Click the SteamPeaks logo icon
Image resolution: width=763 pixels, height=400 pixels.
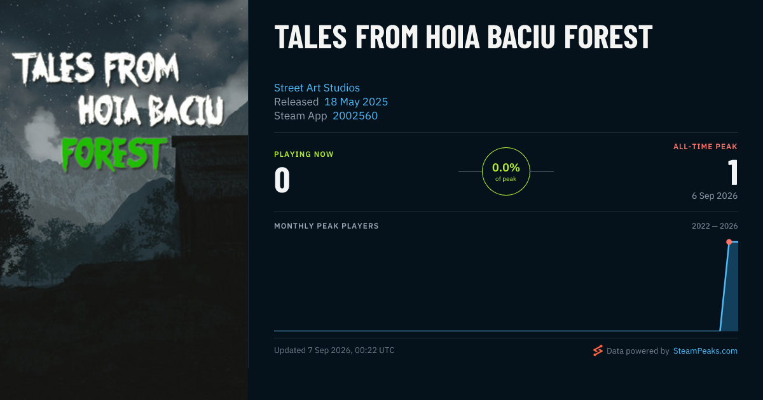point(598,350)
